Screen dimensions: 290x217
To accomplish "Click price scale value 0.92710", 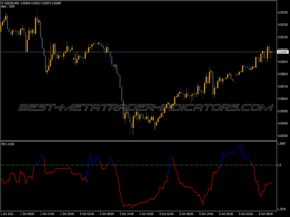I will click(283, 86).
